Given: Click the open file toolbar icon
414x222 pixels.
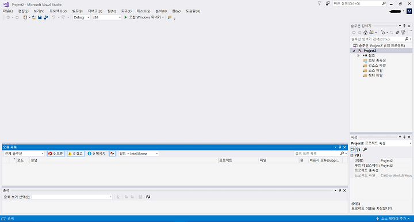Looking at the screenshot, I should [34, 17].
